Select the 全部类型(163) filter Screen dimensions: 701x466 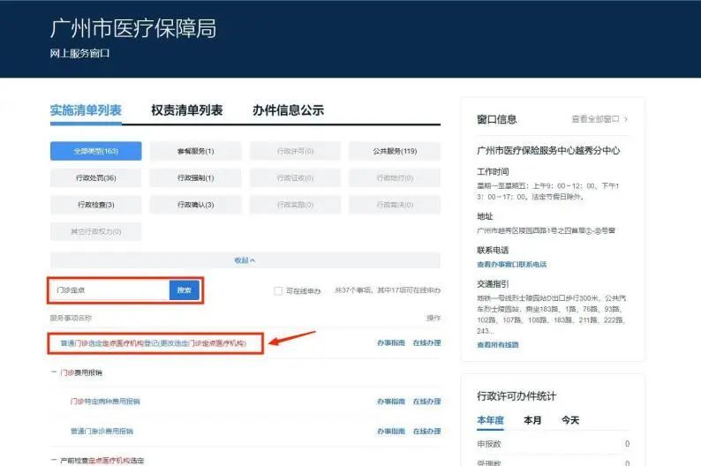[95, 151]
